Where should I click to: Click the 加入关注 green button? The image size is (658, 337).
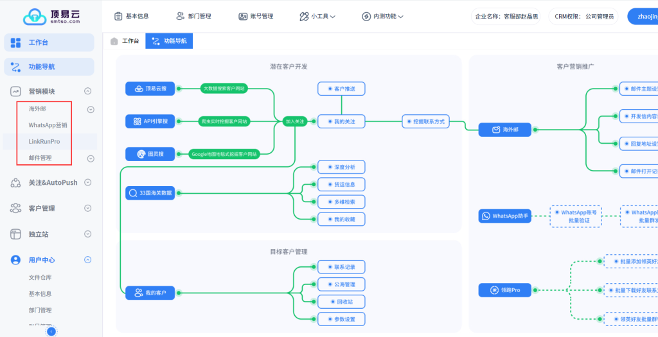coord(295,121)
